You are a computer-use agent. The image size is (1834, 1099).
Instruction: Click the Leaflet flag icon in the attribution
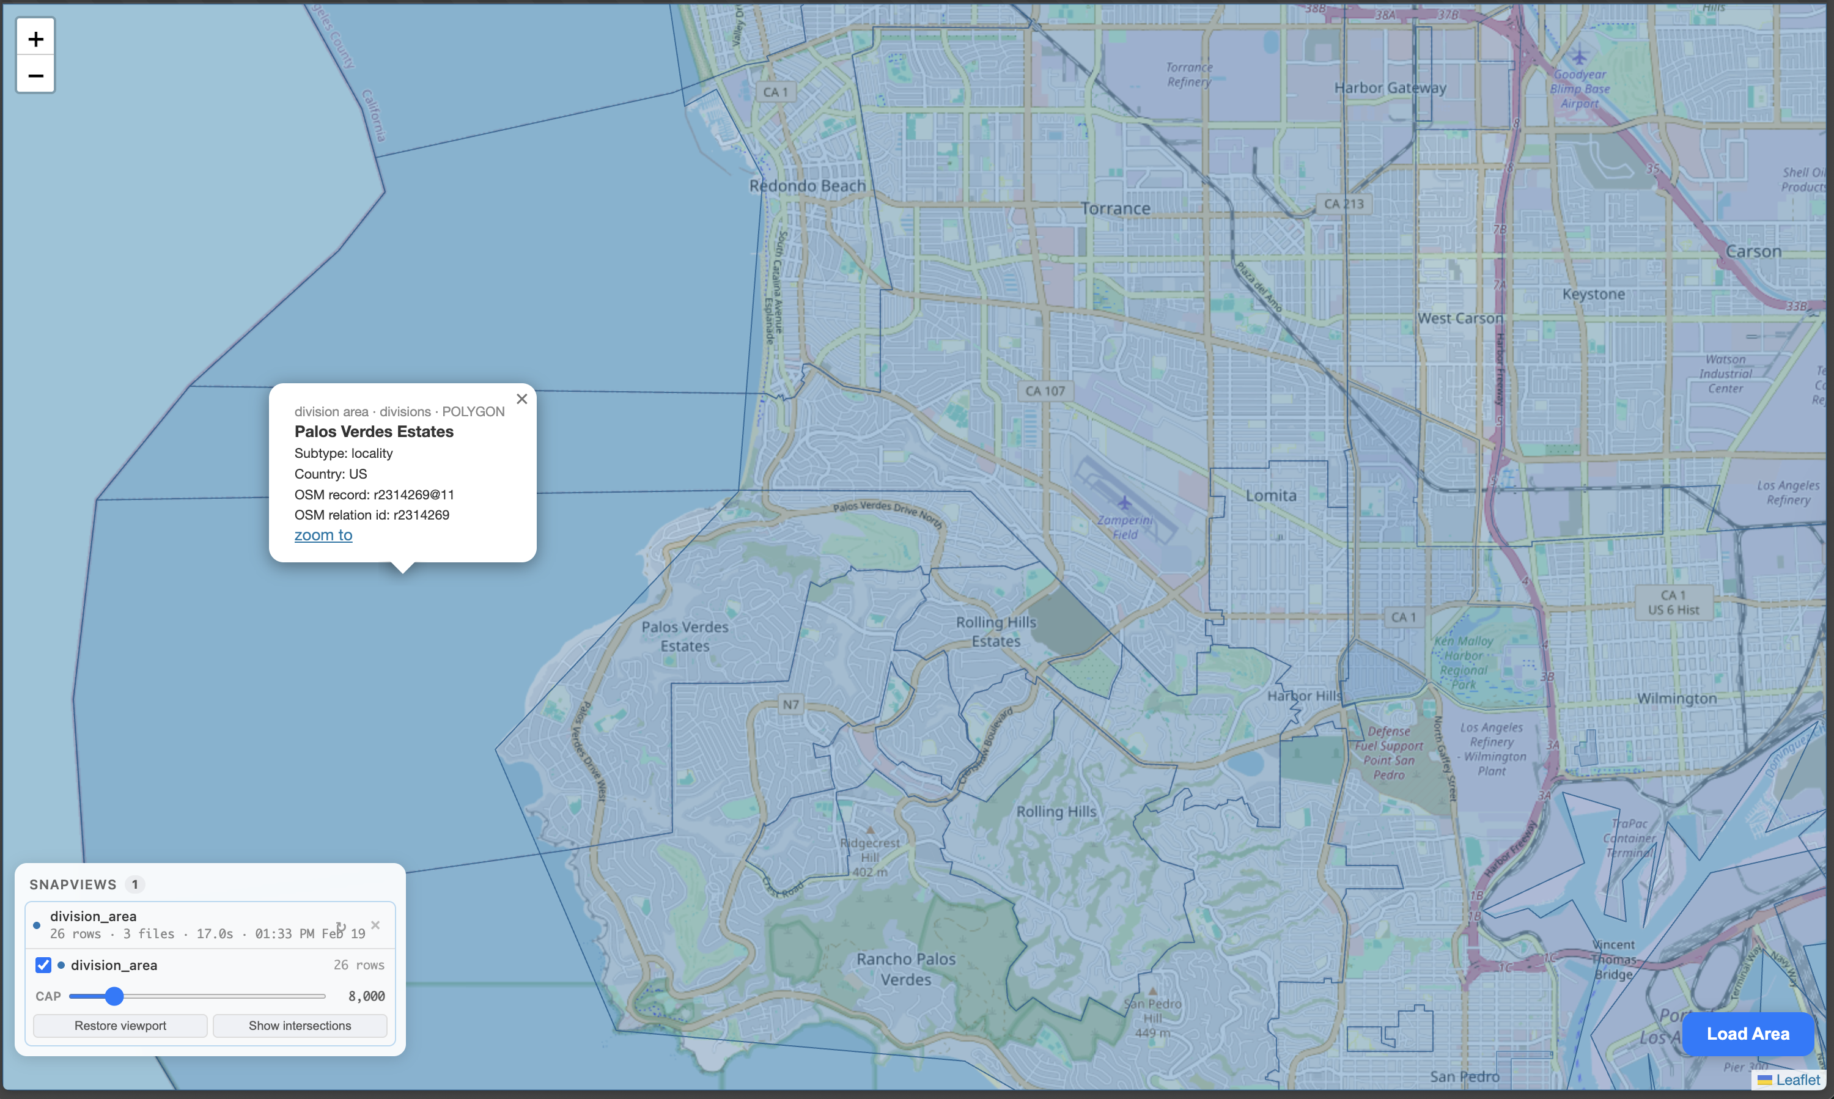(x=1765, y=1081)
